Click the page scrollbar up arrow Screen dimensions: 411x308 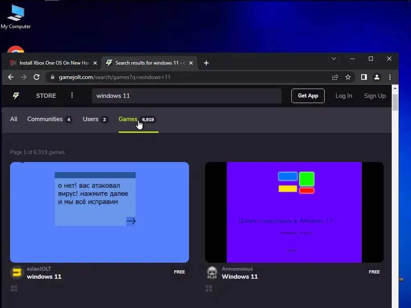(395, 89)
